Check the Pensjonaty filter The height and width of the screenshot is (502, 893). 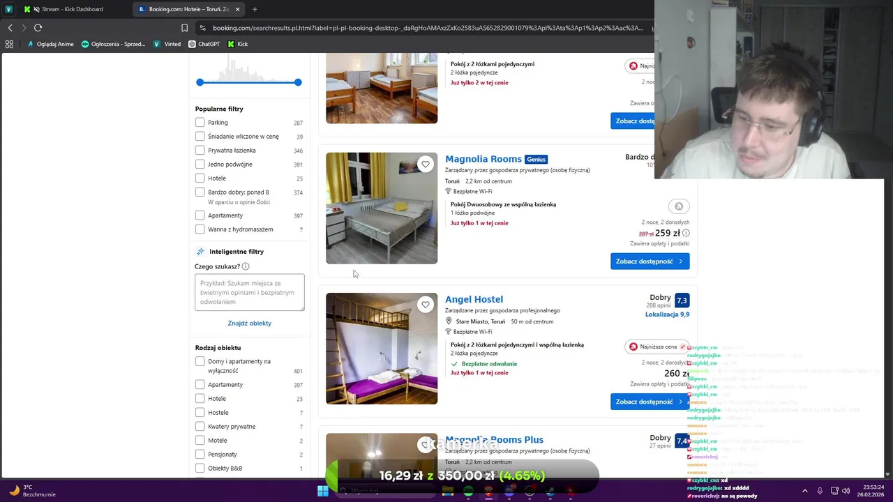pyautogui.click(x=200, y=455)
